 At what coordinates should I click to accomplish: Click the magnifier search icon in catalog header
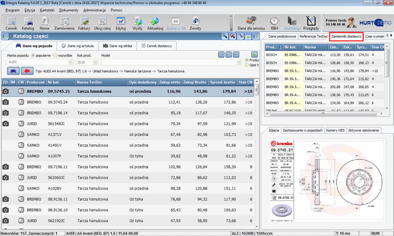(x=225, y=36)
